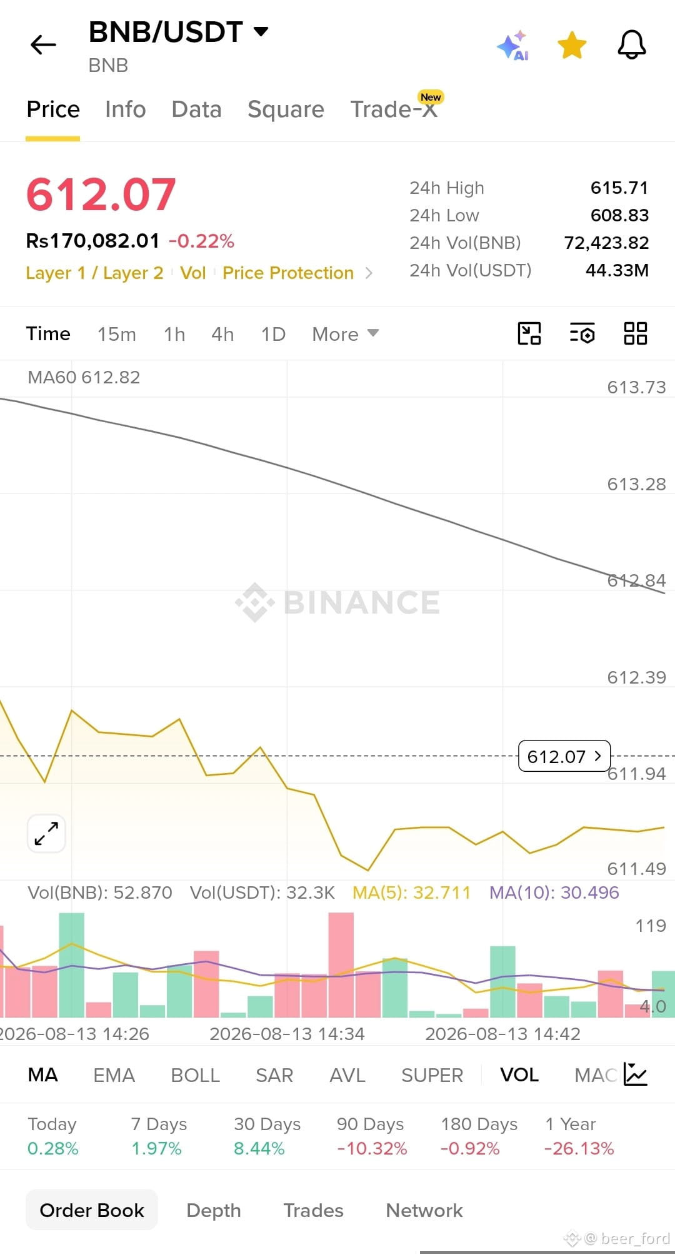This screenshot has width=675, height=1254.
Task: Open price alert bell icon
Action: [632, 45]
